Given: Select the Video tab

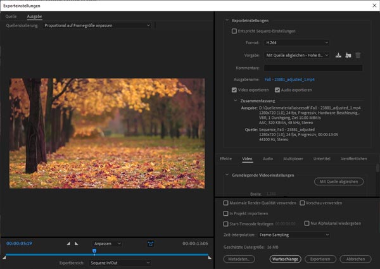Looking at the screenshot, I should coord(247,159).
